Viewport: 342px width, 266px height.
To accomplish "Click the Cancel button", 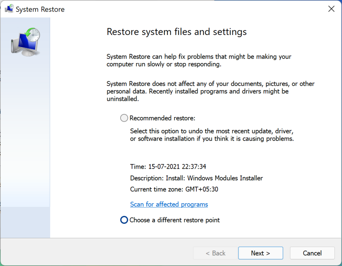I will coord(312,253).
